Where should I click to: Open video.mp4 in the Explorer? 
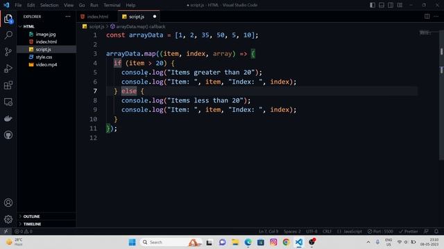click(x=46, y=64)
